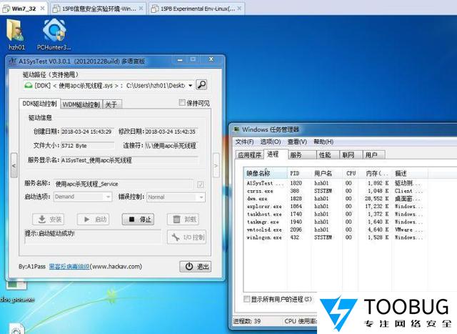
Task: Click the 文件大小 5712 Byte field
Action: [87, 145]
